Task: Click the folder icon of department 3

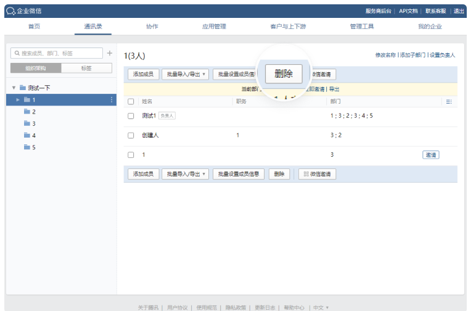Action: coord(27,123)
